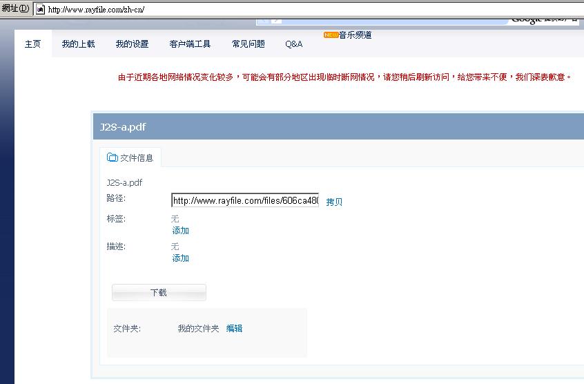Visit the 音乐频道 link
This screenshot has height=384, width=584.
[355, 35]
